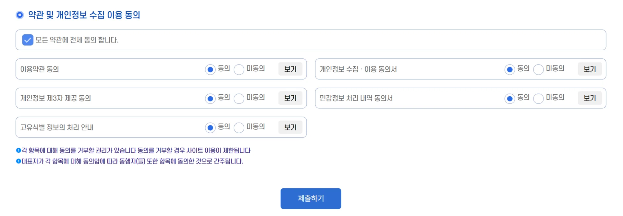Click the 제출하기 submit button
This screenshot has width=623, height=216.
coord(311,198)
